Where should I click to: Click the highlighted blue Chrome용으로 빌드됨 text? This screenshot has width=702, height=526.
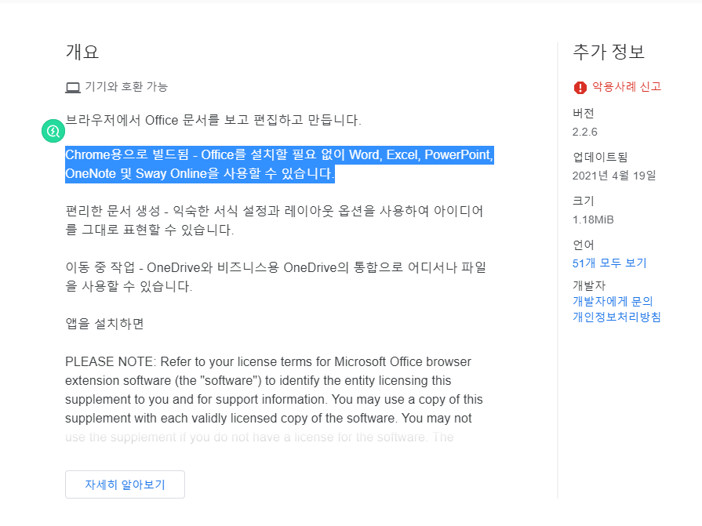(x=278, y=156)
